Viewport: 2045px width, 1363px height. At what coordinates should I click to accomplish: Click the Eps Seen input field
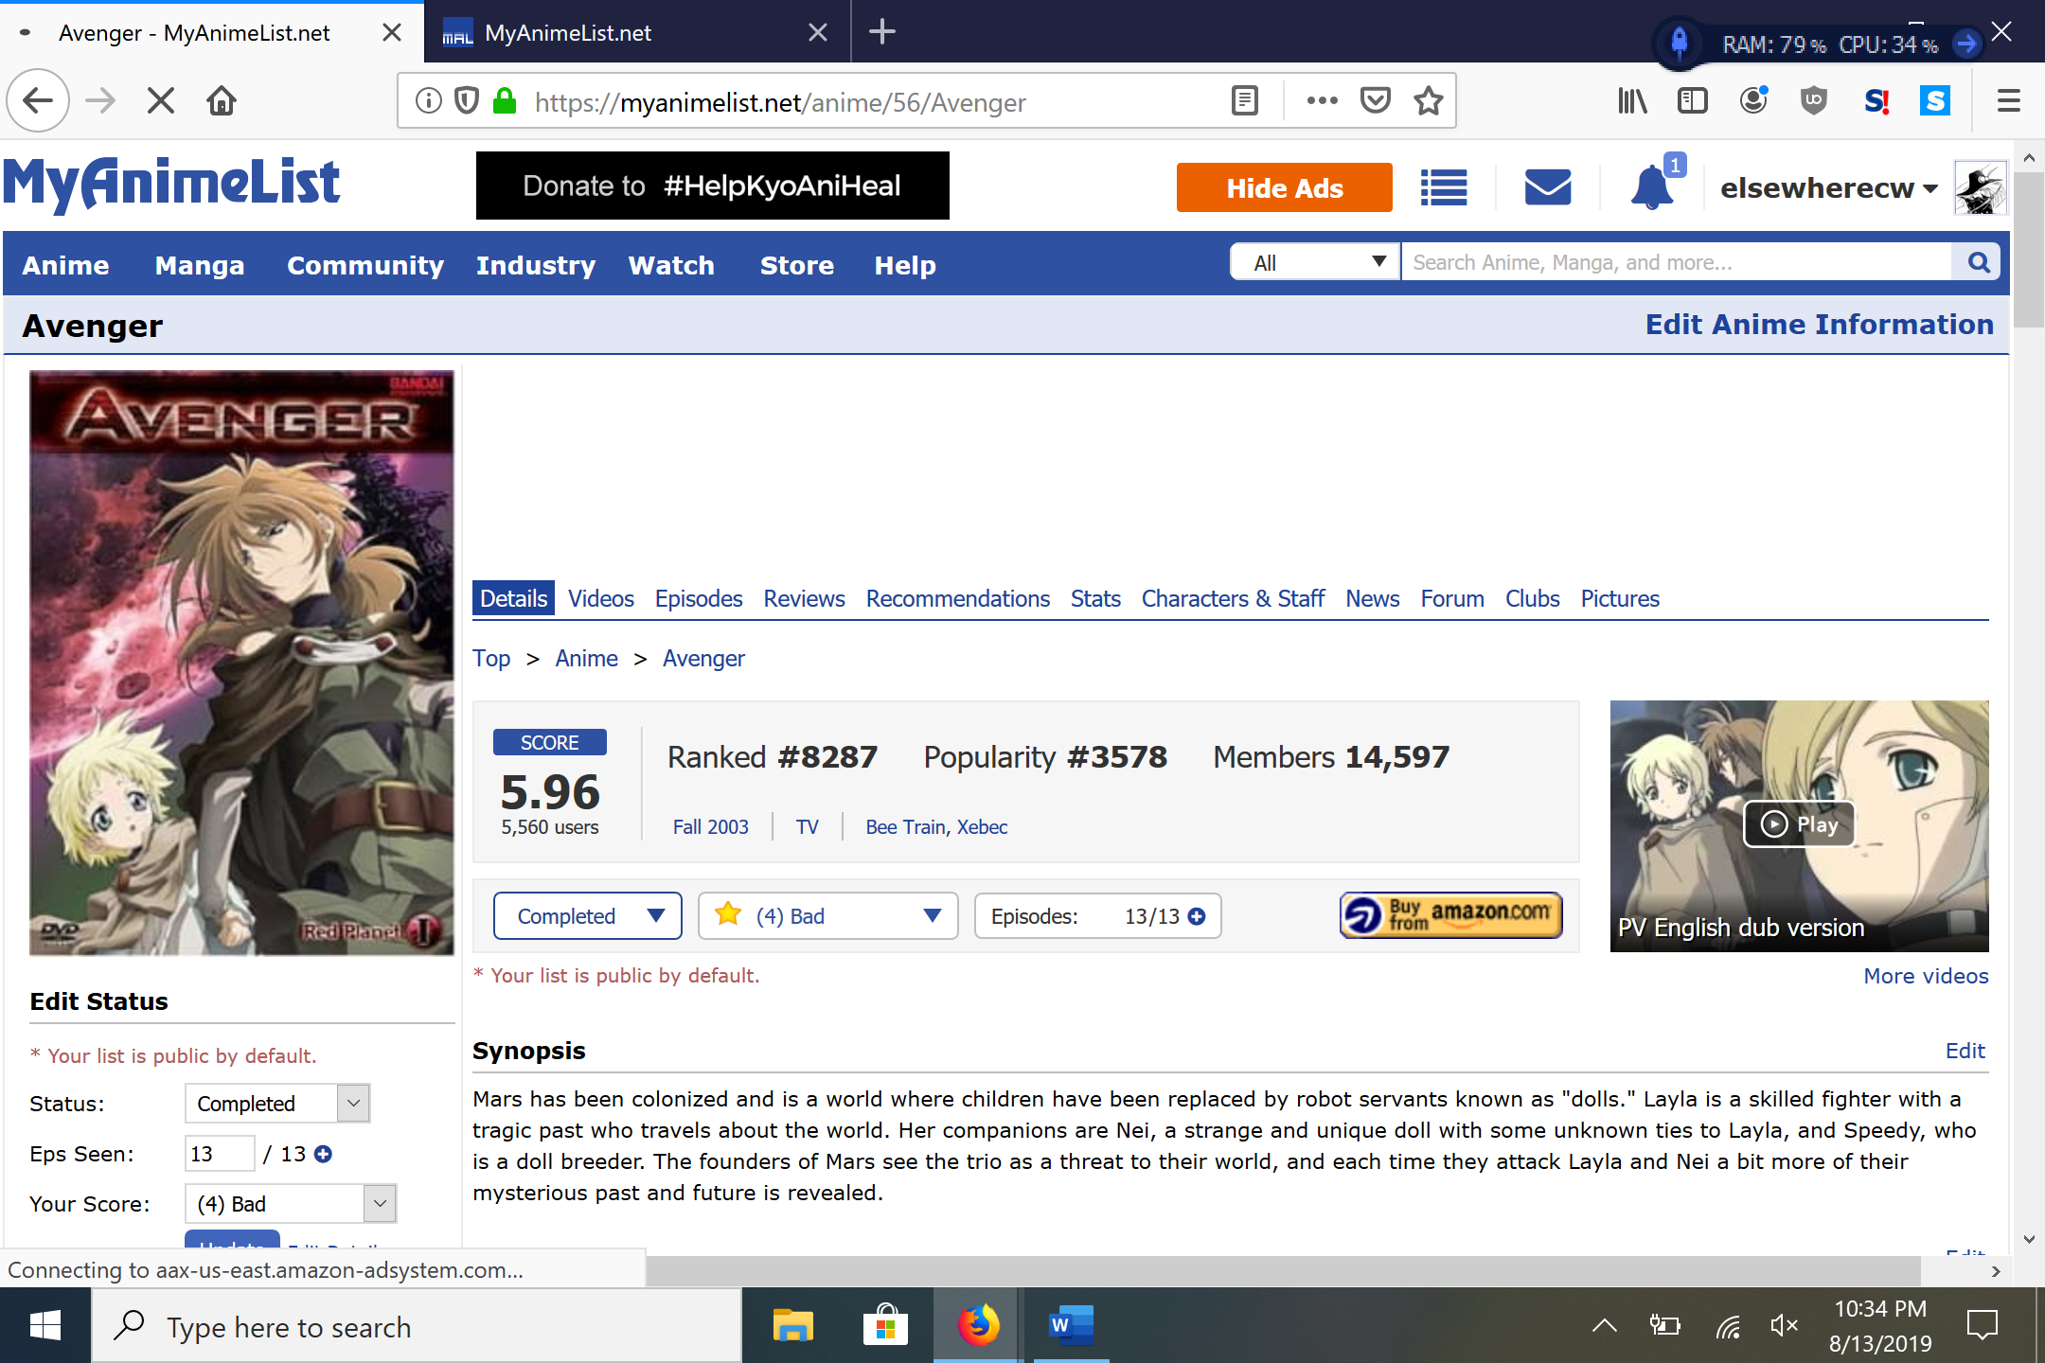(x=220, y=1154)
